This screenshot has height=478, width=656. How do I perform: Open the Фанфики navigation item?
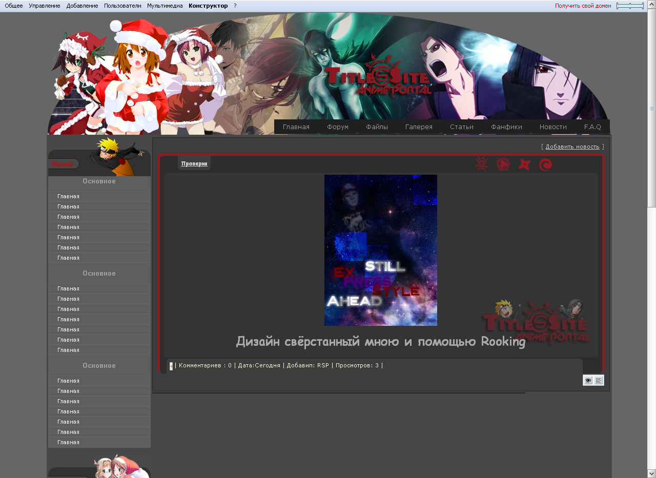tap(506, 127)
